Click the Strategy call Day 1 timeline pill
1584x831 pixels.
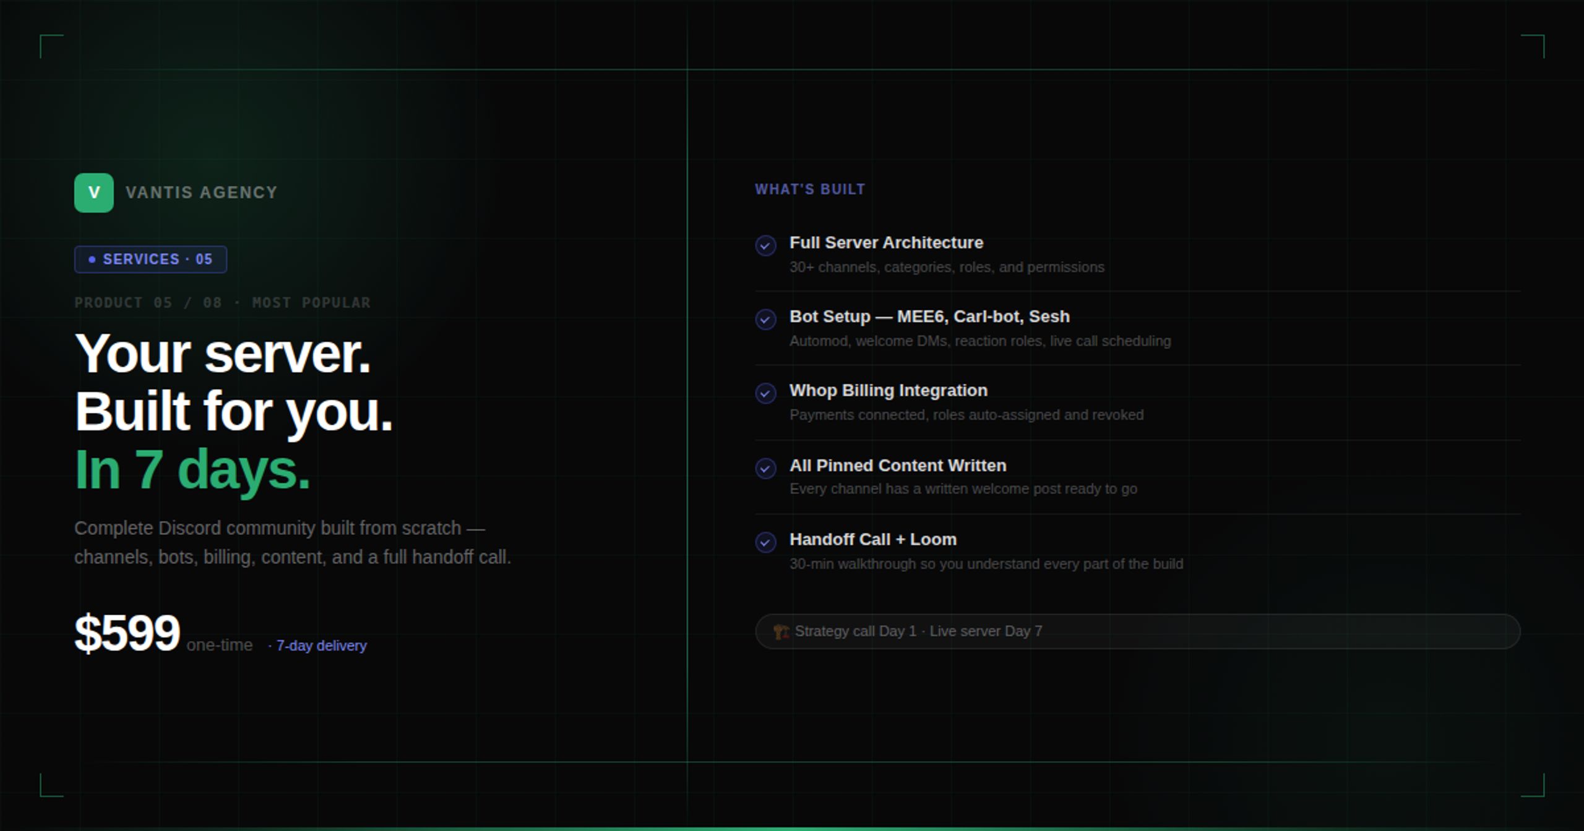pos(1137,631)
